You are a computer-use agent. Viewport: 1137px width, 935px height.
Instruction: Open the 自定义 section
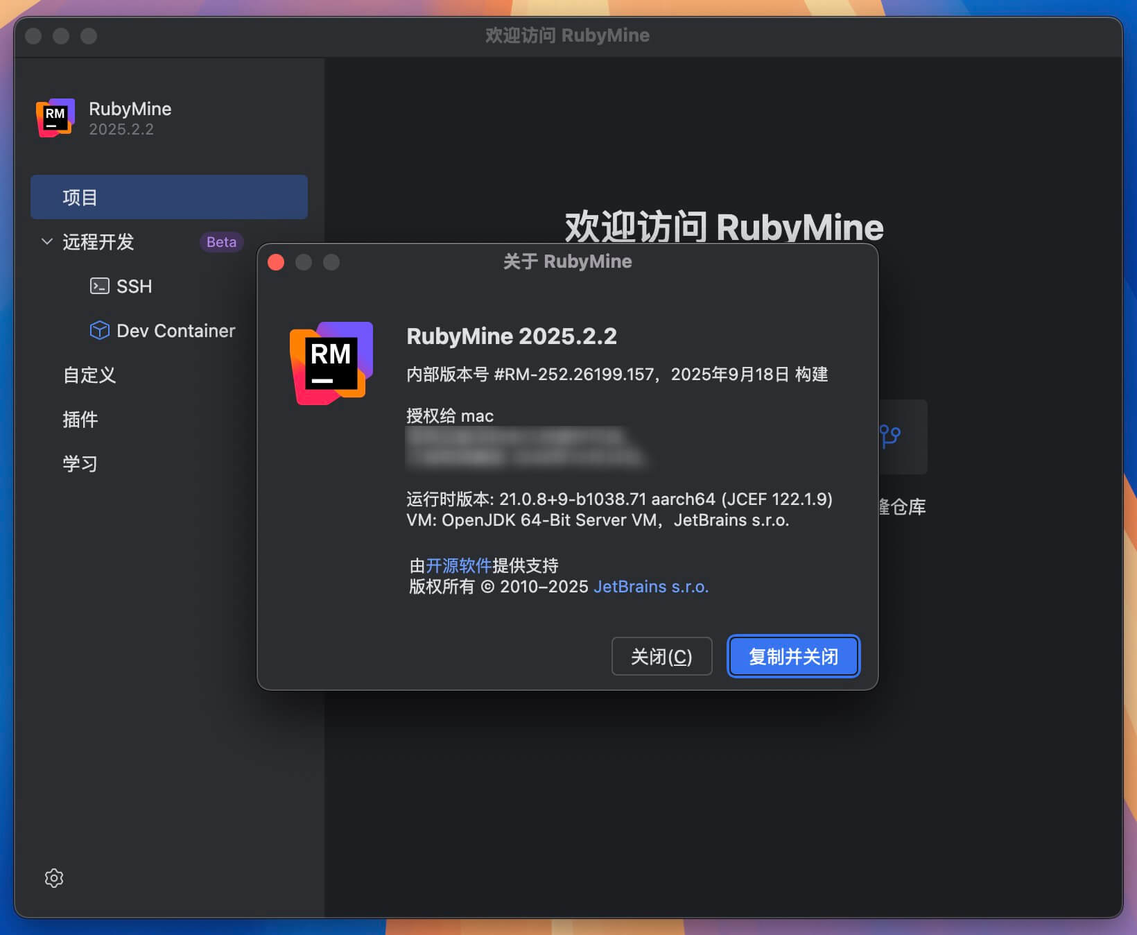(89, 375)
